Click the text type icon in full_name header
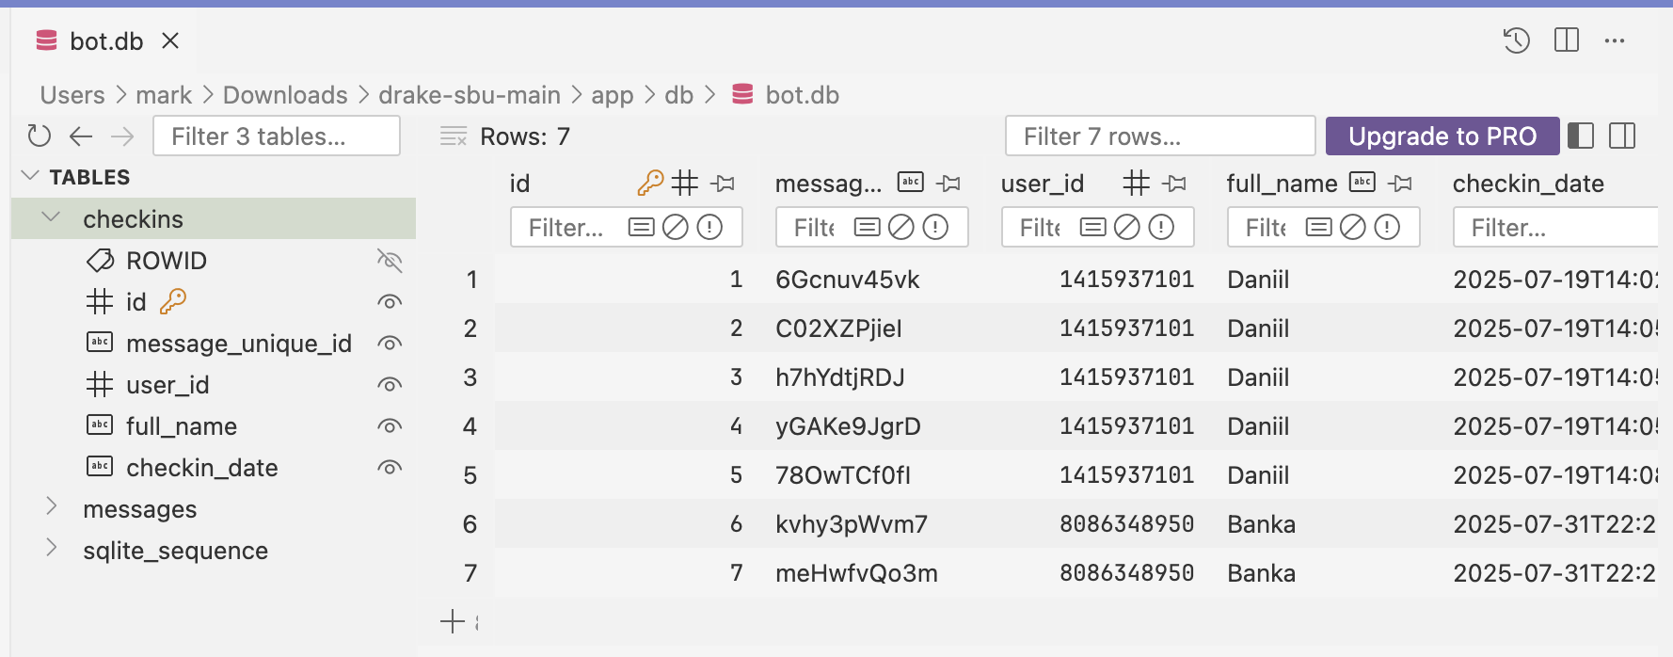Screen dimensions: 1673x657 pos(1362,183)
